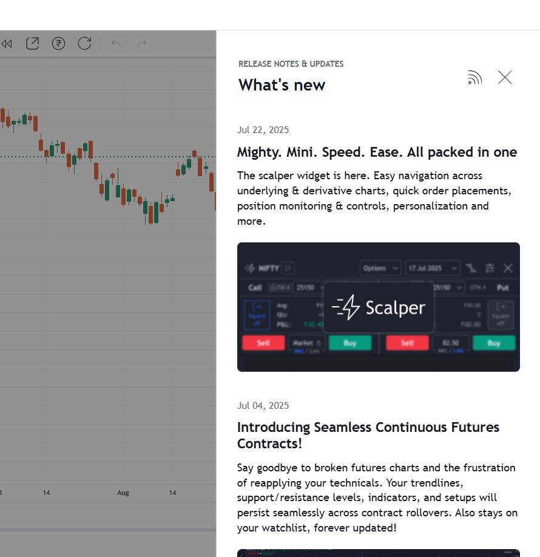Viewport: 540px width, 557px height.
Task: Open the "Mighty. Mini. Speed. Ease." headline
Action: [377, 152]
